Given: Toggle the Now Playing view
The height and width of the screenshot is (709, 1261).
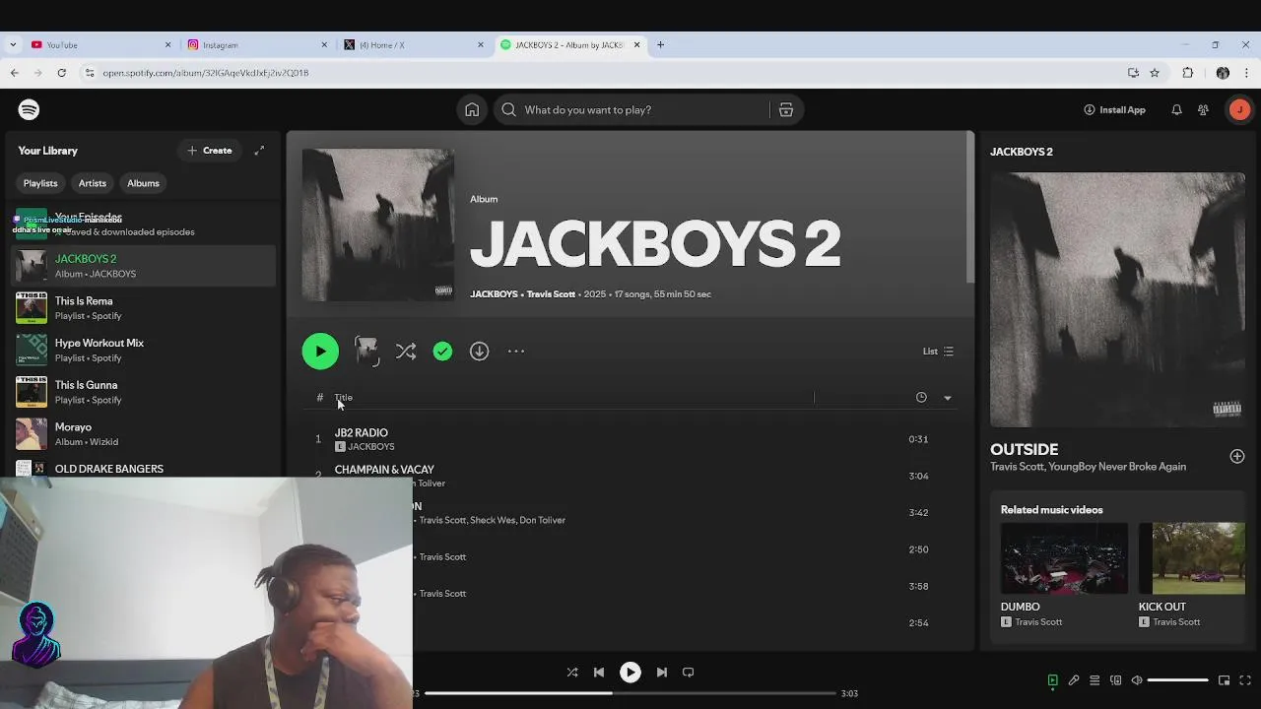Looking at the screenshot, I should point(1052,680).
